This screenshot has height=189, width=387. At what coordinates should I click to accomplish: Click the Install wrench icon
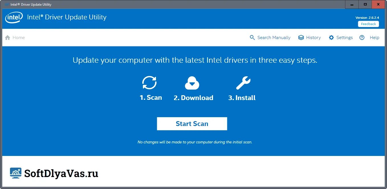coord(243,83)
